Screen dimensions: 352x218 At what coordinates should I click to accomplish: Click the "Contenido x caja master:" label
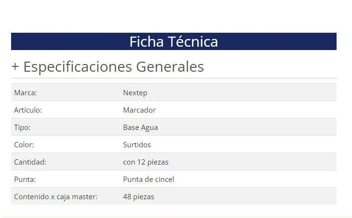55,197
